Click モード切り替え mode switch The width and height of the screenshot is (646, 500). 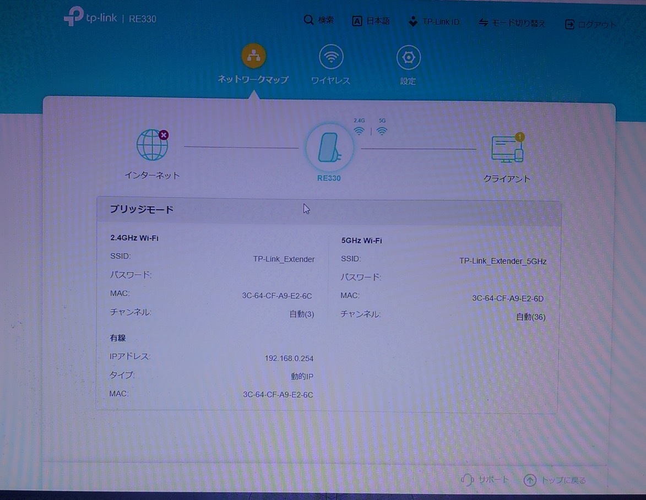(512, 23)
